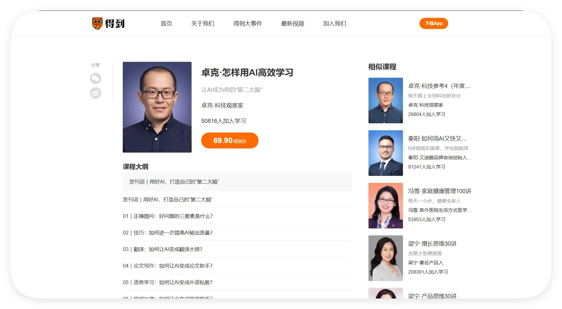Open 卓克·科技参考4 course title
The height and width of the screenshot is (309, 562).
[439, 86]
